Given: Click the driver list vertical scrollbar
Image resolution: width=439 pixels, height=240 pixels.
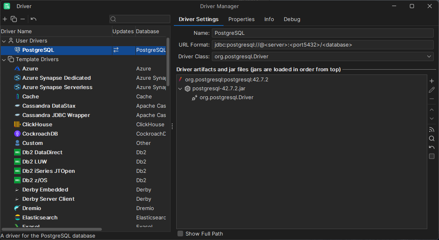Looking at the screenshot, I should (168, 61).
